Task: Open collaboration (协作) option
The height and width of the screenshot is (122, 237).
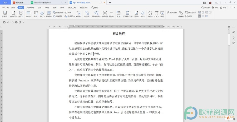Action: [215, 8]
